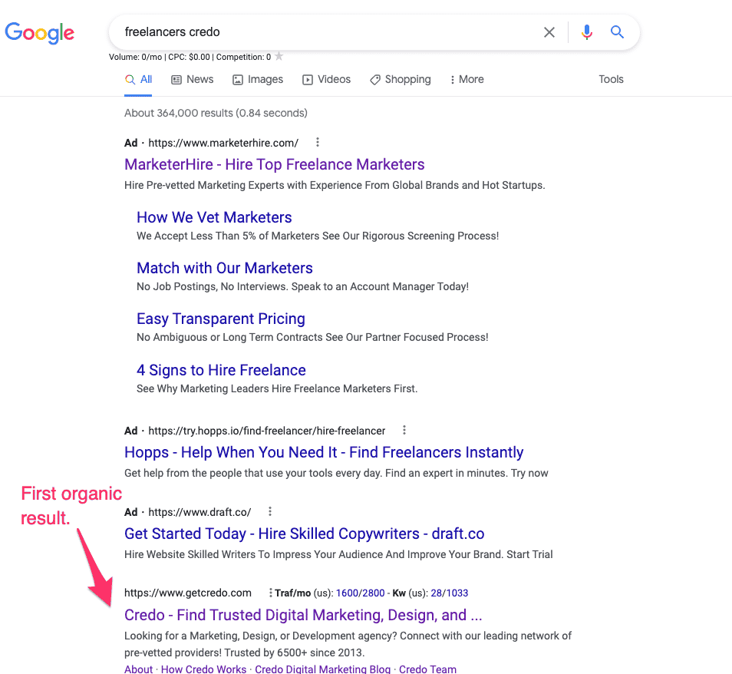
Task: Star the keyword next to Competition
Action: (279, 57)
